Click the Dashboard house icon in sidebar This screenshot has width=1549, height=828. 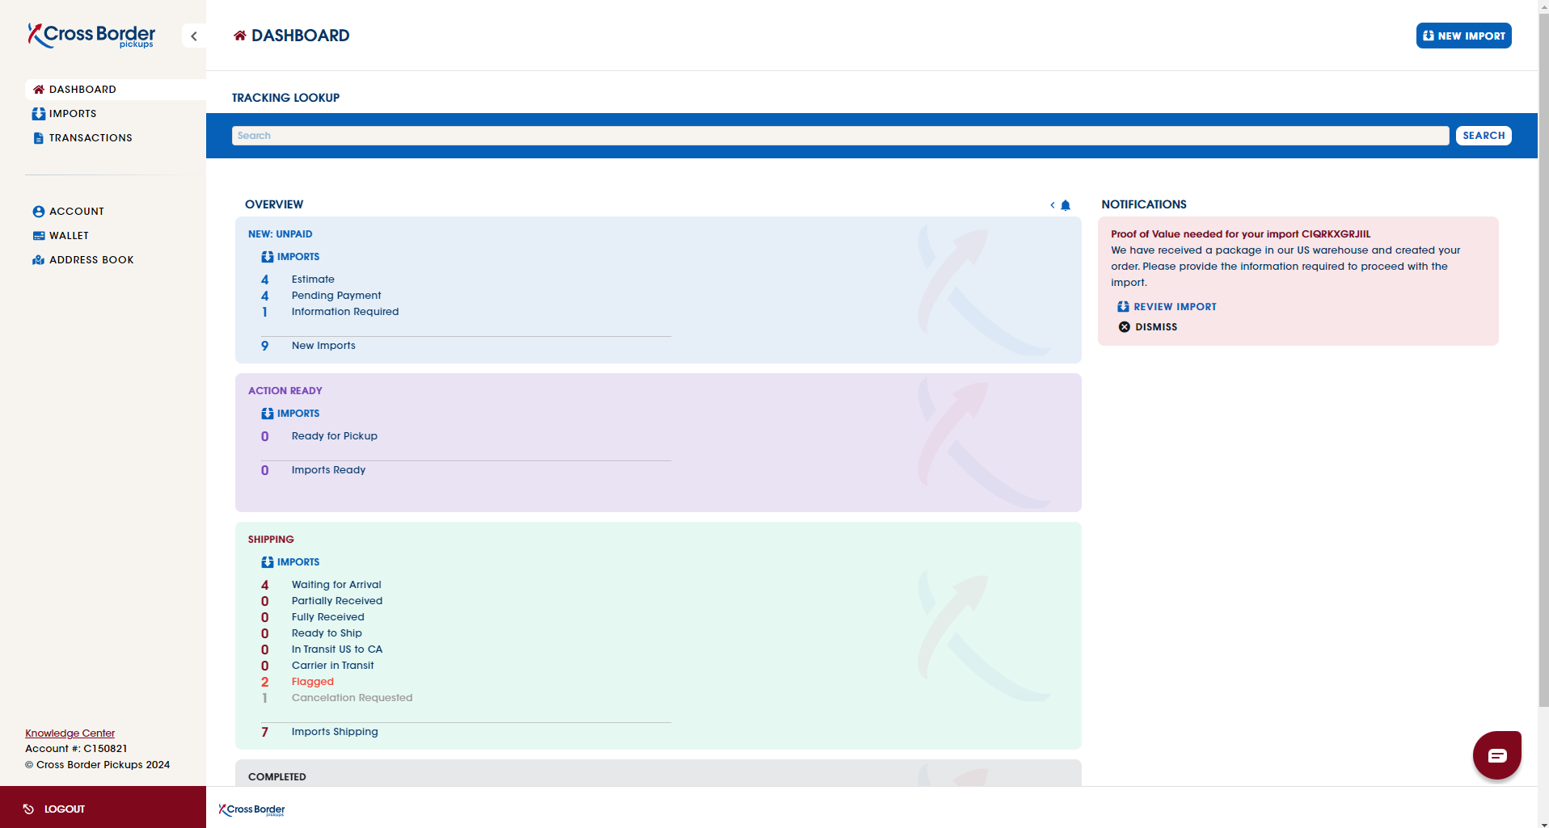[39, 90]
